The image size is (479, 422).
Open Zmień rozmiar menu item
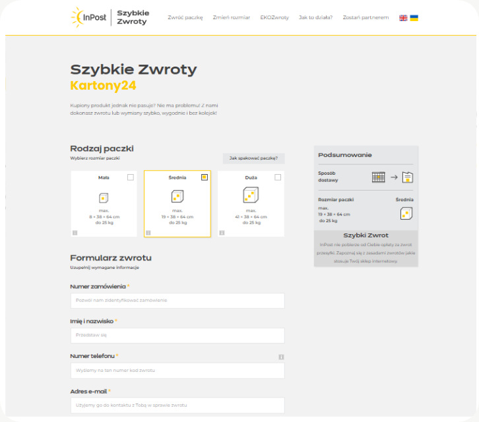231,17
